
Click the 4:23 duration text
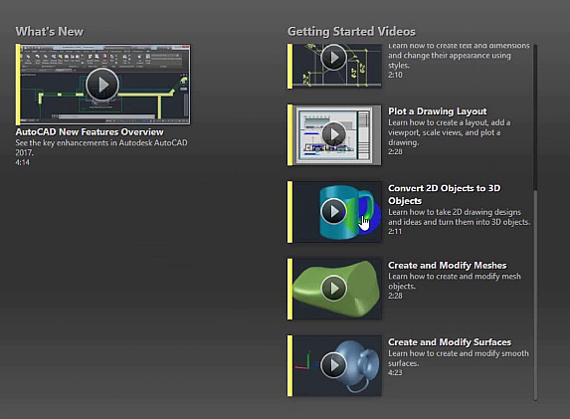(x=395, y=372)
